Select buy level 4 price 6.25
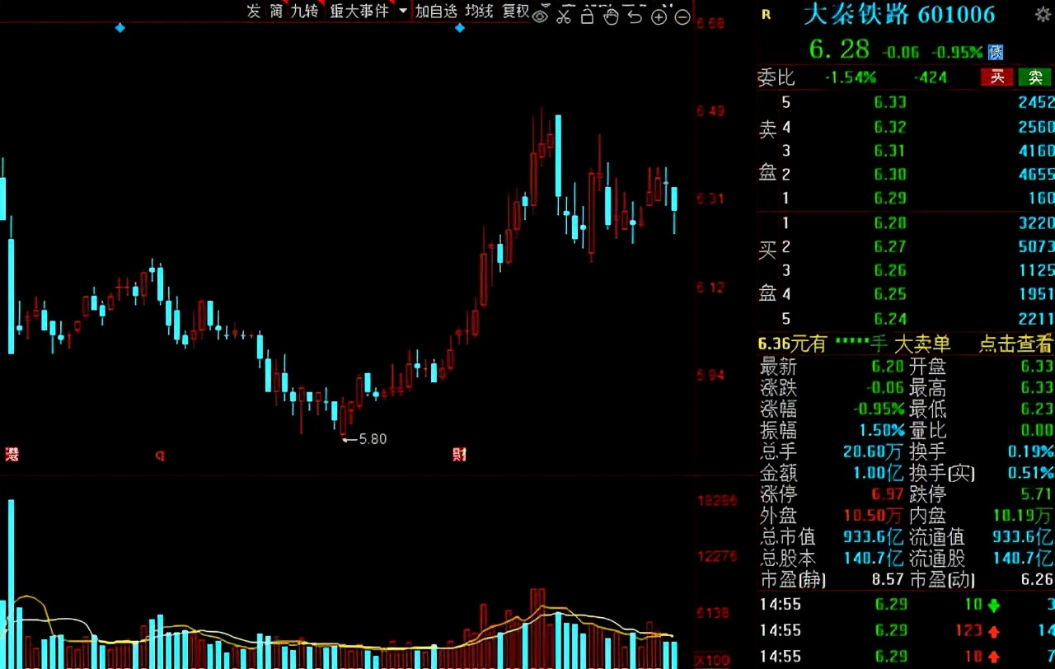The image size is (1055, 669). pos(890,294)
